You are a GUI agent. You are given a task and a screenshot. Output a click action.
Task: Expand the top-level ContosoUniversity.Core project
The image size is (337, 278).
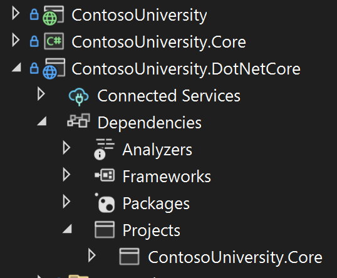tap(16, 40)
